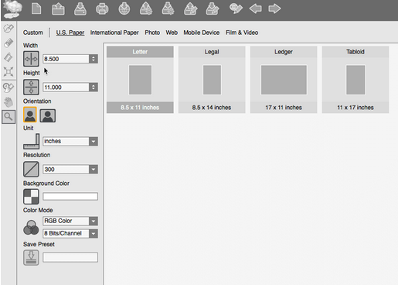Click the printer icon
Screen dimensions: 398x285
click(x=102, y=9)
